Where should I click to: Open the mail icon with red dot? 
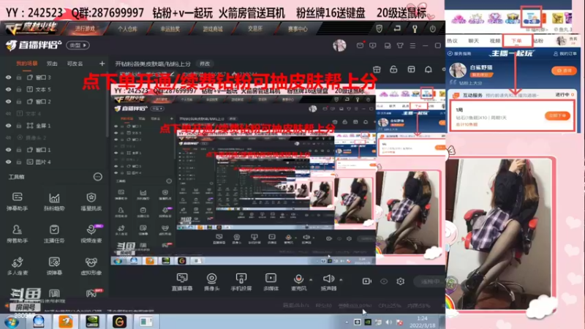point(360,45)
